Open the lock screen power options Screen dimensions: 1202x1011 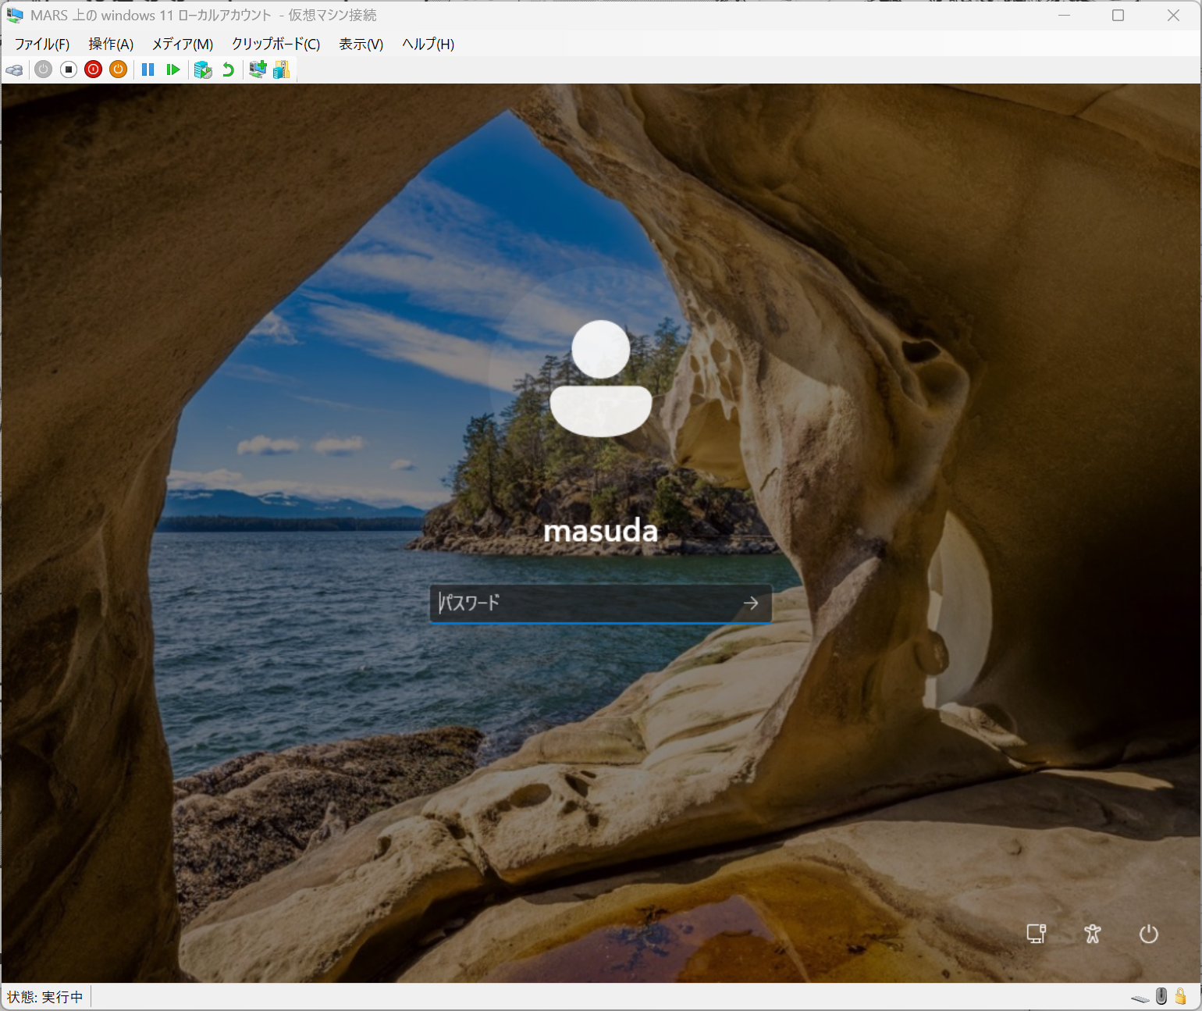[1148, 934]
